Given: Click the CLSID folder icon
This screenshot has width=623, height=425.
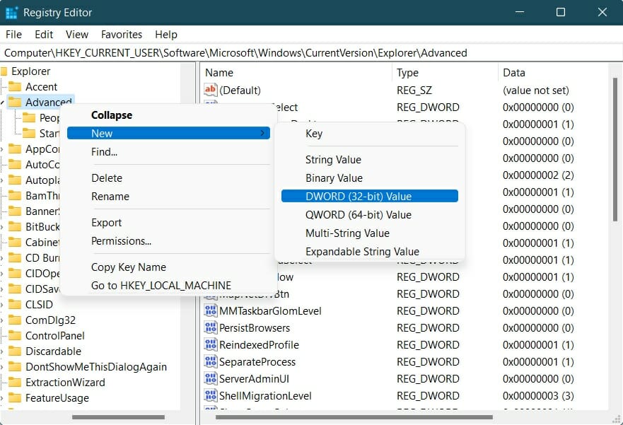Looking at the screenshot, I should (x=15, y=304).
